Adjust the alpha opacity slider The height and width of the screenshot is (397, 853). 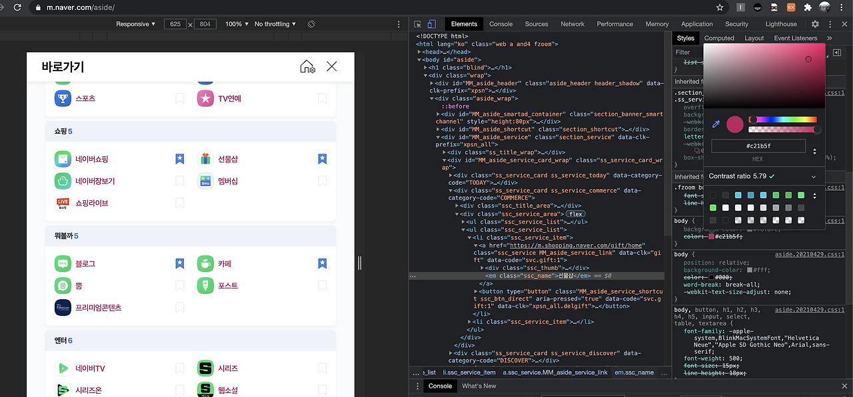point(782,130)
